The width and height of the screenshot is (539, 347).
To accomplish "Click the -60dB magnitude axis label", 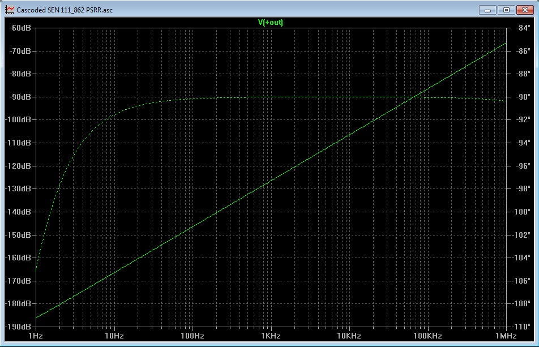I will (x=20, y=28).
